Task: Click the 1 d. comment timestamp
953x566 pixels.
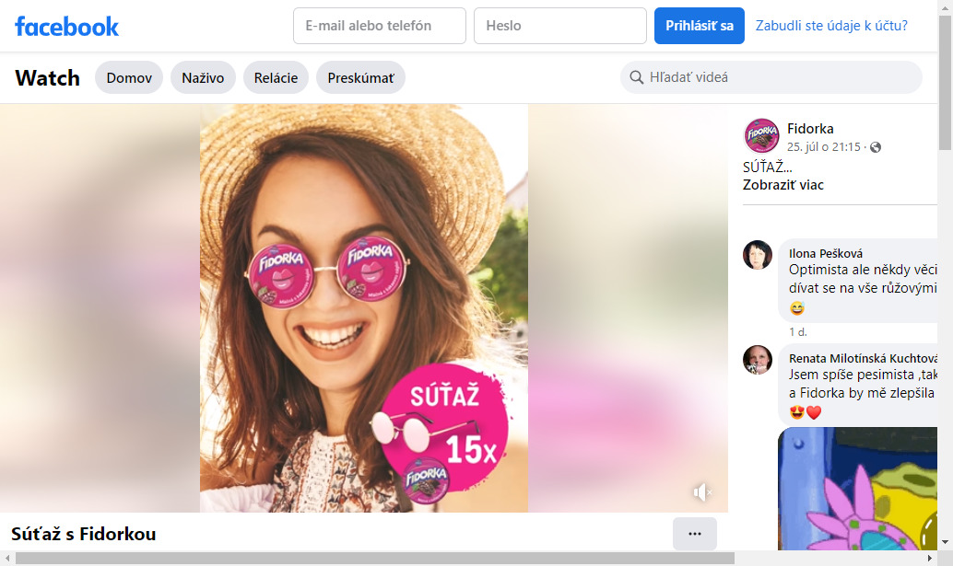Action: click(798, 332)
